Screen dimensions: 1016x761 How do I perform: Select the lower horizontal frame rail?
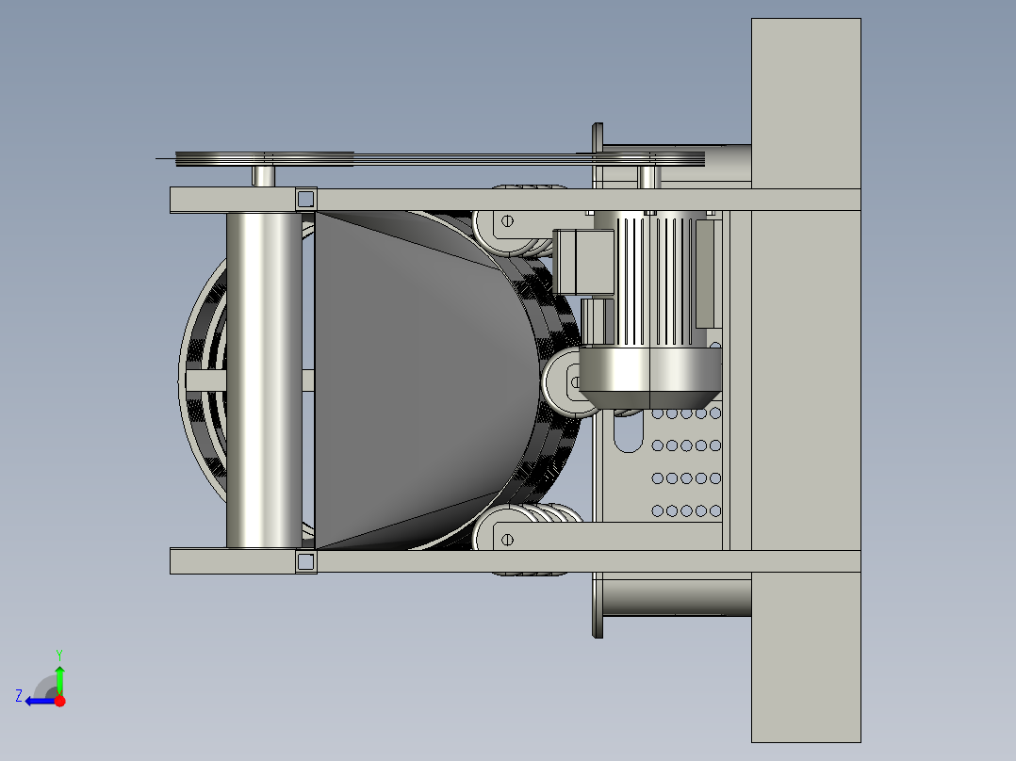tap(516, 561)
